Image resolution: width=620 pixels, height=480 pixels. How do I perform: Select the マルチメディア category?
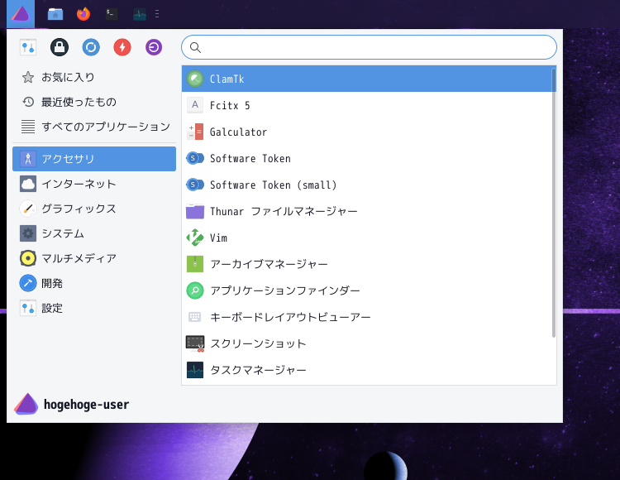94,258
